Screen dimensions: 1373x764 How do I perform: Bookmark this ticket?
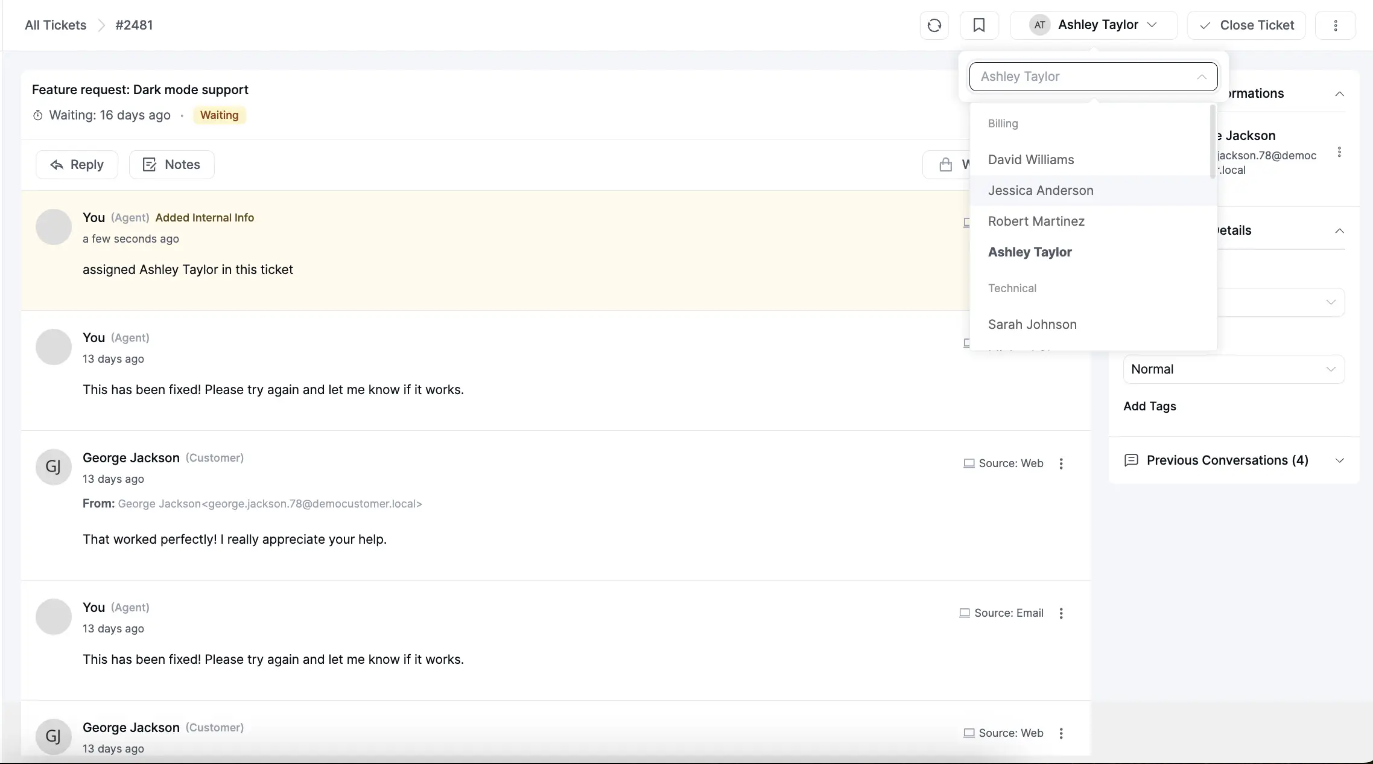[980, 25]
